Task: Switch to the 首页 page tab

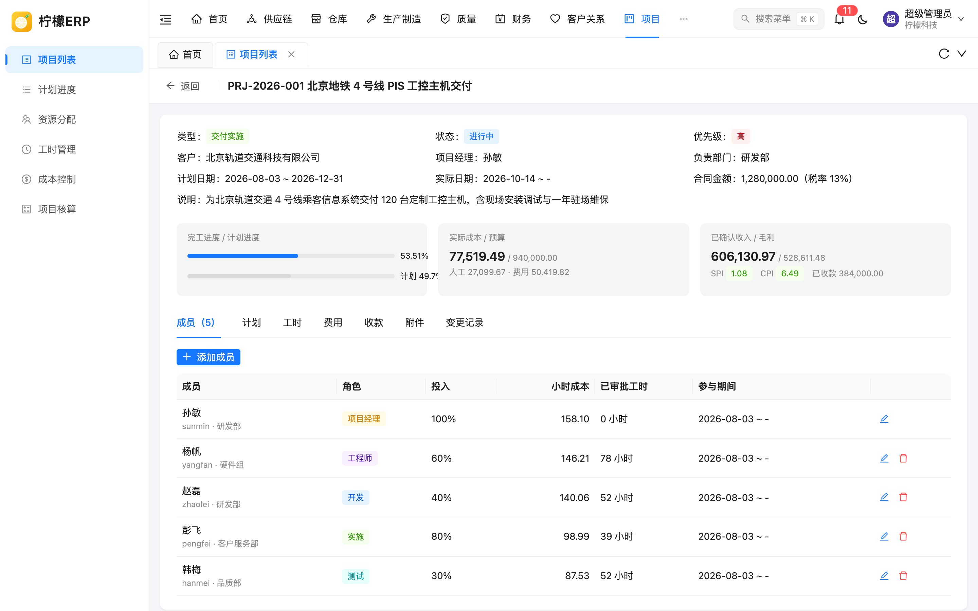Action: (185, 55)
